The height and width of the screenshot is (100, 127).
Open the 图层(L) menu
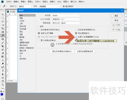[x=30, y=2]
